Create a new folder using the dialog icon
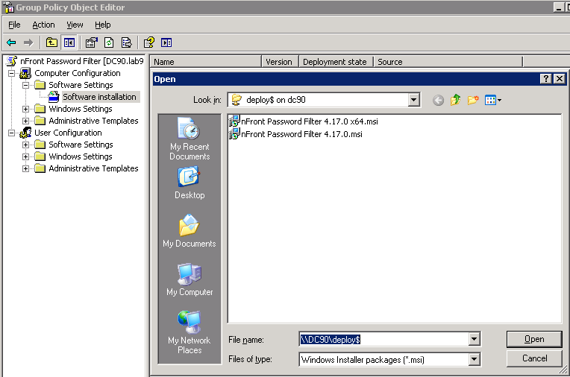Image resolution: width=570 pixels, height=377 pixels. (x=473, y=100)
